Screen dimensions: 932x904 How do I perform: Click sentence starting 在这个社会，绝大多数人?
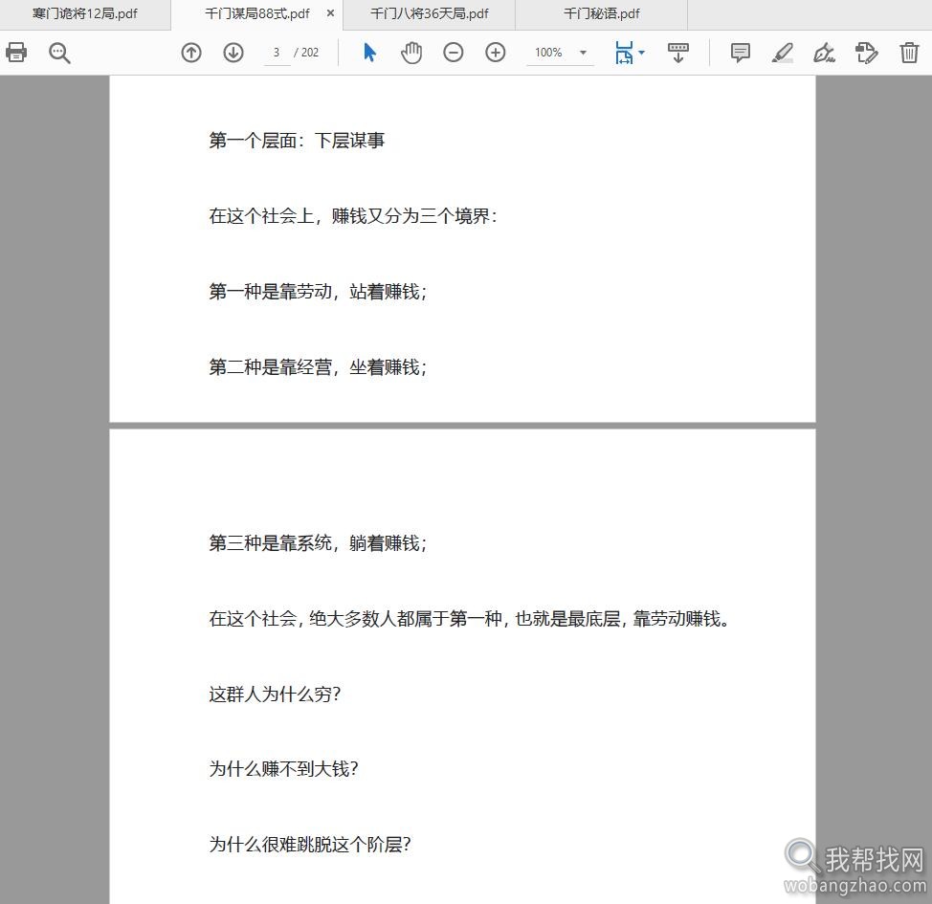tap(470, 619)
